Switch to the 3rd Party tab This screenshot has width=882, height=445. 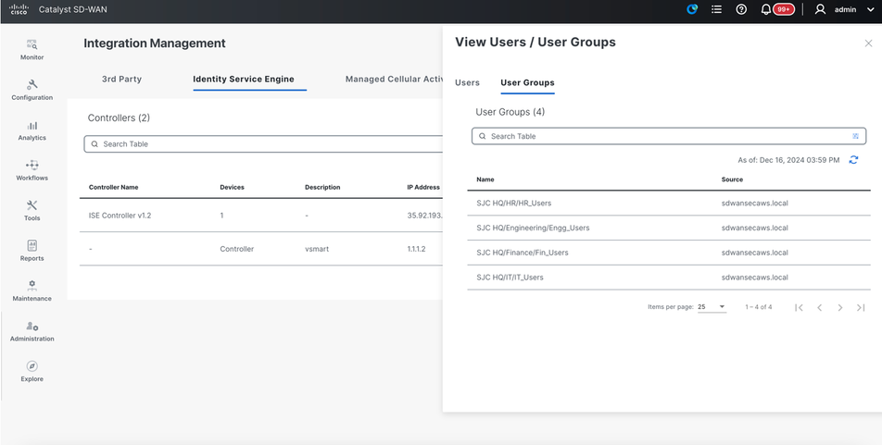click(121, 80)
